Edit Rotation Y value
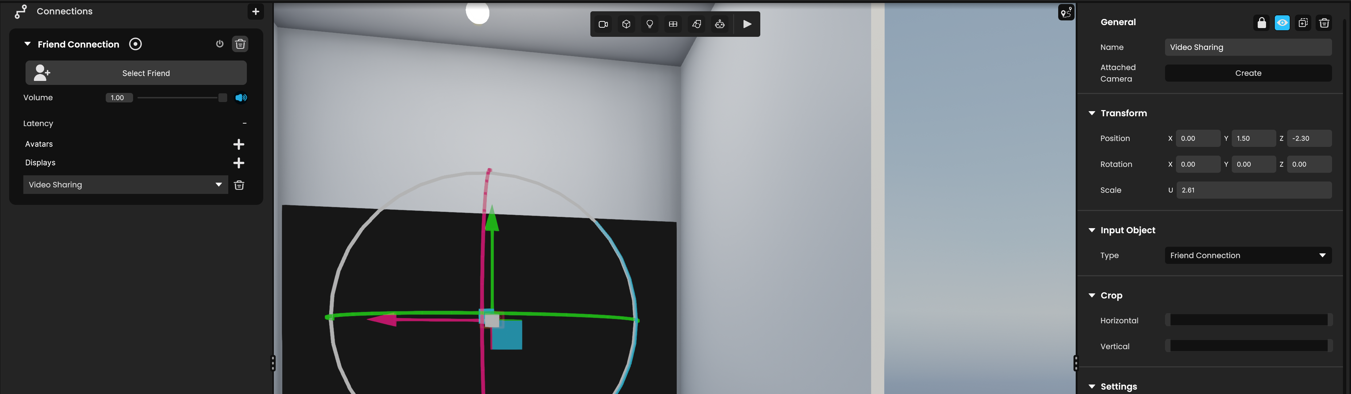This screenshot has width=1351, height=394. (x=1253, y=164)
